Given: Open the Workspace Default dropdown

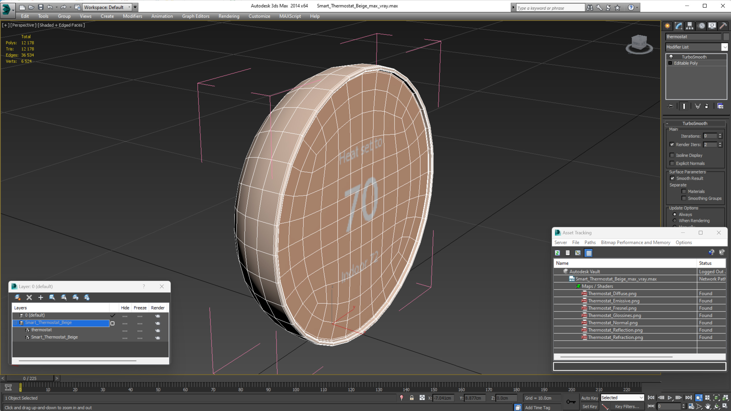Looking at the screenshot, I should point(107,7).
